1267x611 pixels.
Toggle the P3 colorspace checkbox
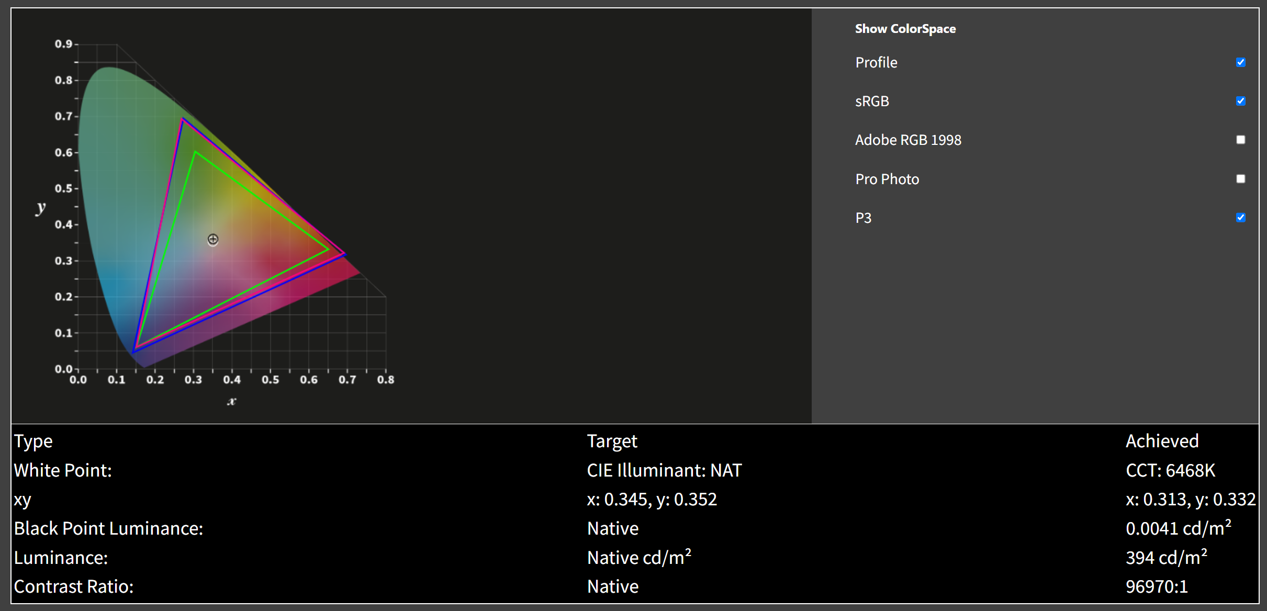tap(1240, 218)
